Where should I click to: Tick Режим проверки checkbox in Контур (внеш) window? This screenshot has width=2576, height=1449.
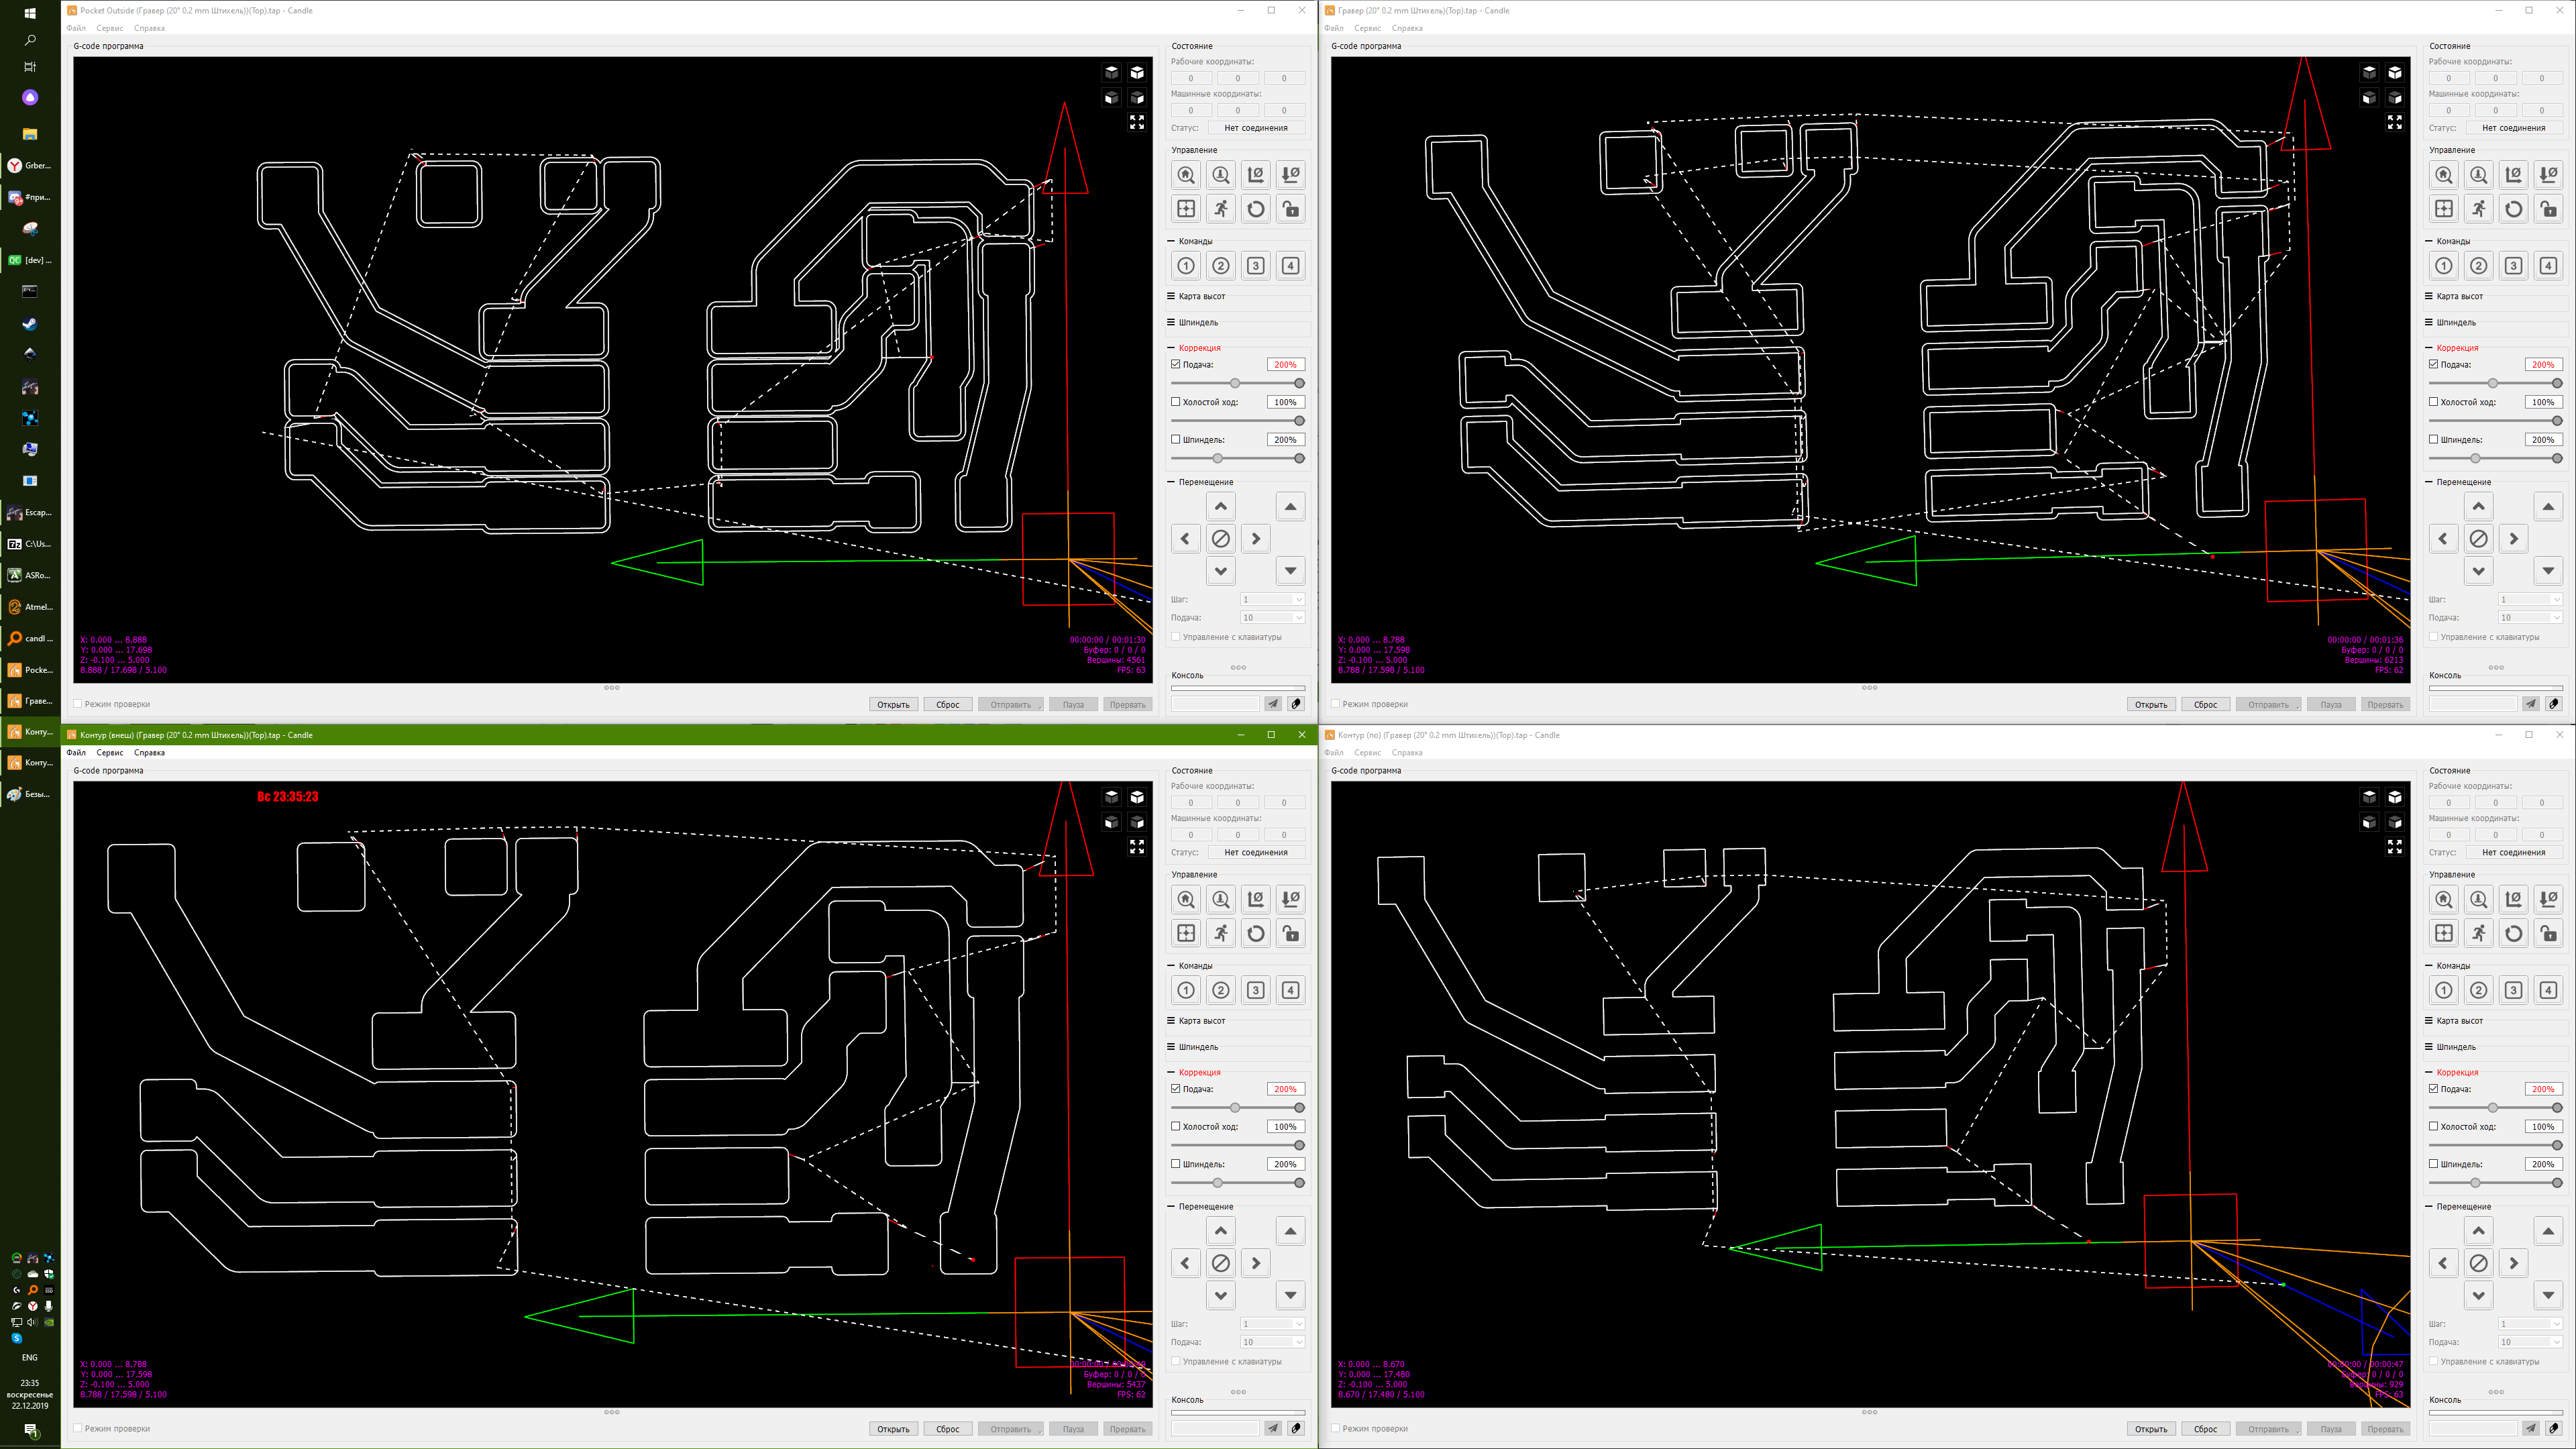pyautogui.click(x=78, y=1428)
